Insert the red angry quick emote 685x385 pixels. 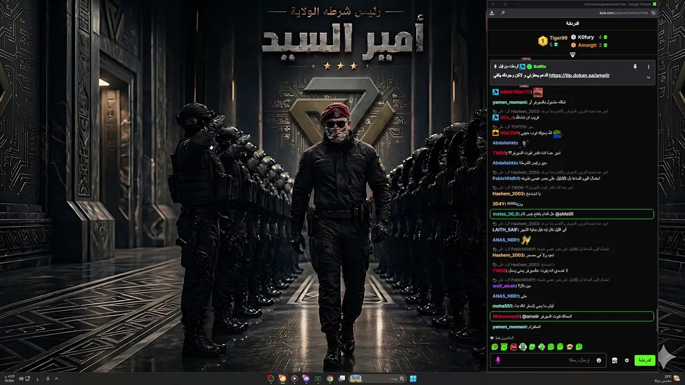point(514,347)
